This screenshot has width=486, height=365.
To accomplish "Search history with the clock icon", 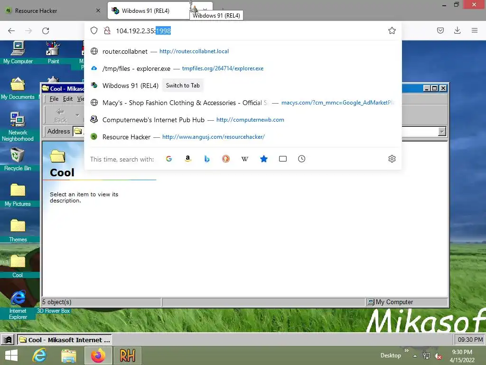I will (301, 159).
